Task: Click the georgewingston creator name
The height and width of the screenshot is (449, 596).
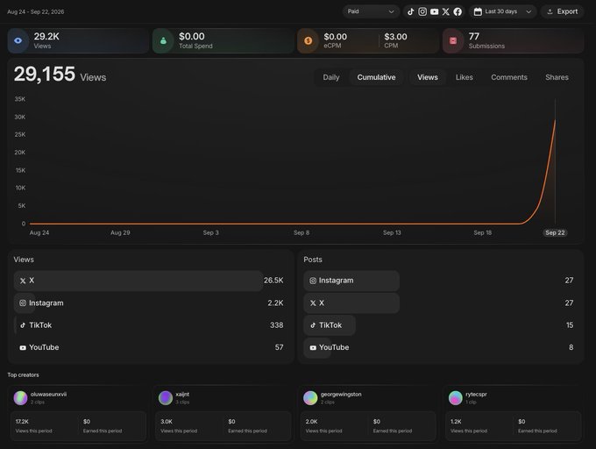Action: pos(341,395)
